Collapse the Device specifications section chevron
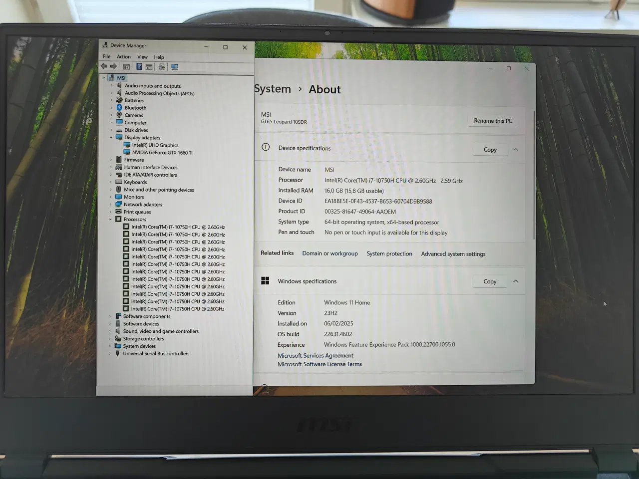This screenshot has height=479, width=639. pos(516,149)
